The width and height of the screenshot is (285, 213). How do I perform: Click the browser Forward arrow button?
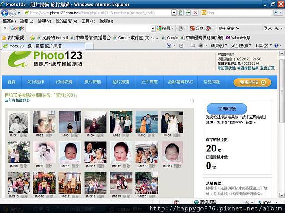coord(12,13)
